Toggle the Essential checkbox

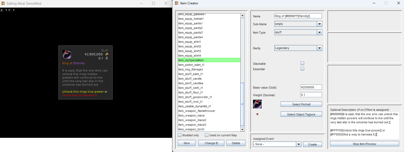303,69
